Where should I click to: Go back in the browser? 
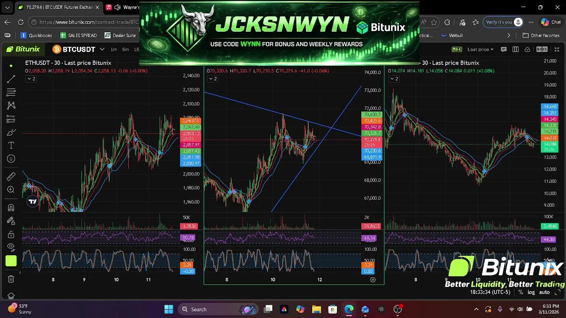click(8, 22)
